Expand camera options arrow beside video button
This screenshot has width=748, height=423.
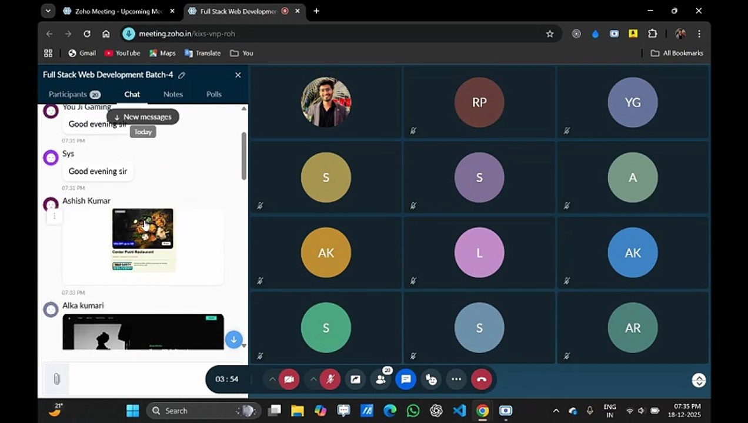point(272,380)
